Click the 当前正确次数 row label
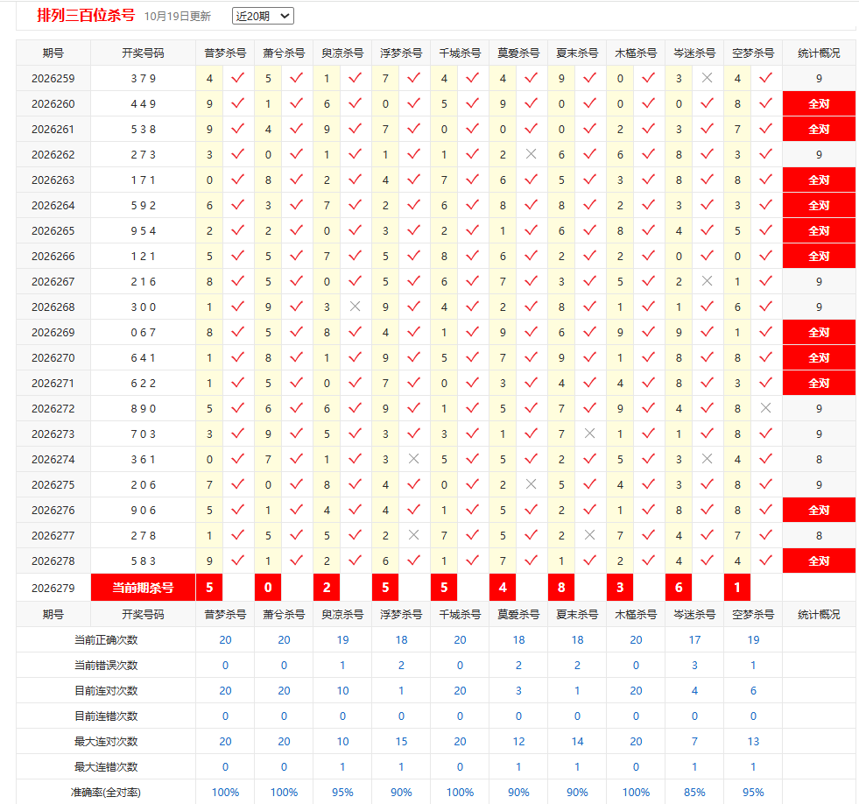The height and width of the screenshot is (804, 859). [x=106, y=639]
